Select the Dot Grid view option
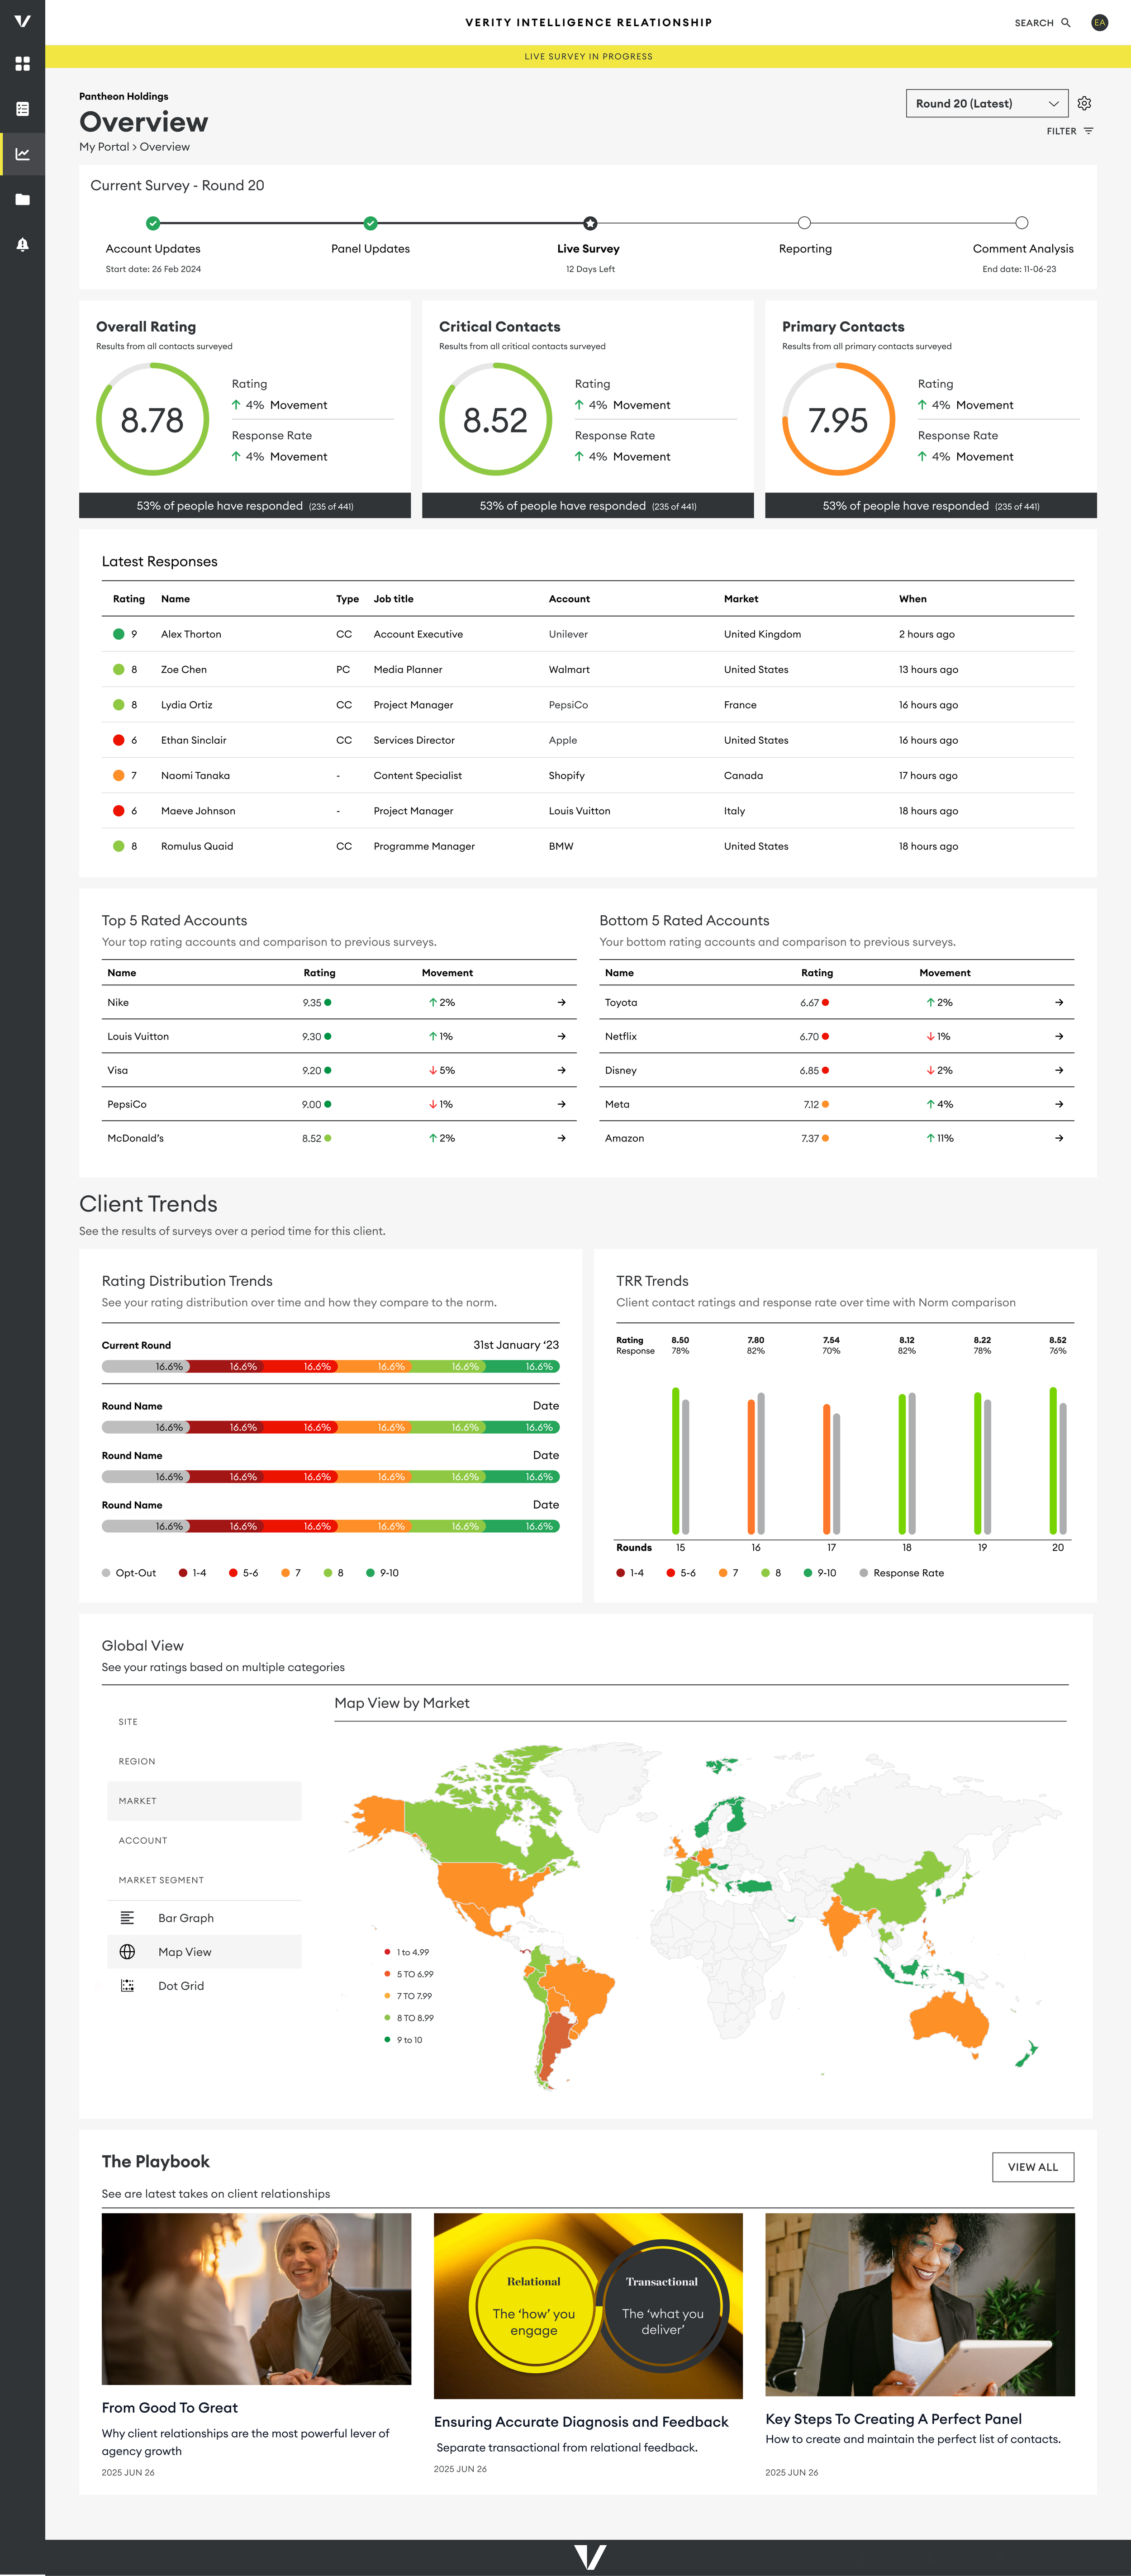The image size is (1131, 2576). [181, 1985]
